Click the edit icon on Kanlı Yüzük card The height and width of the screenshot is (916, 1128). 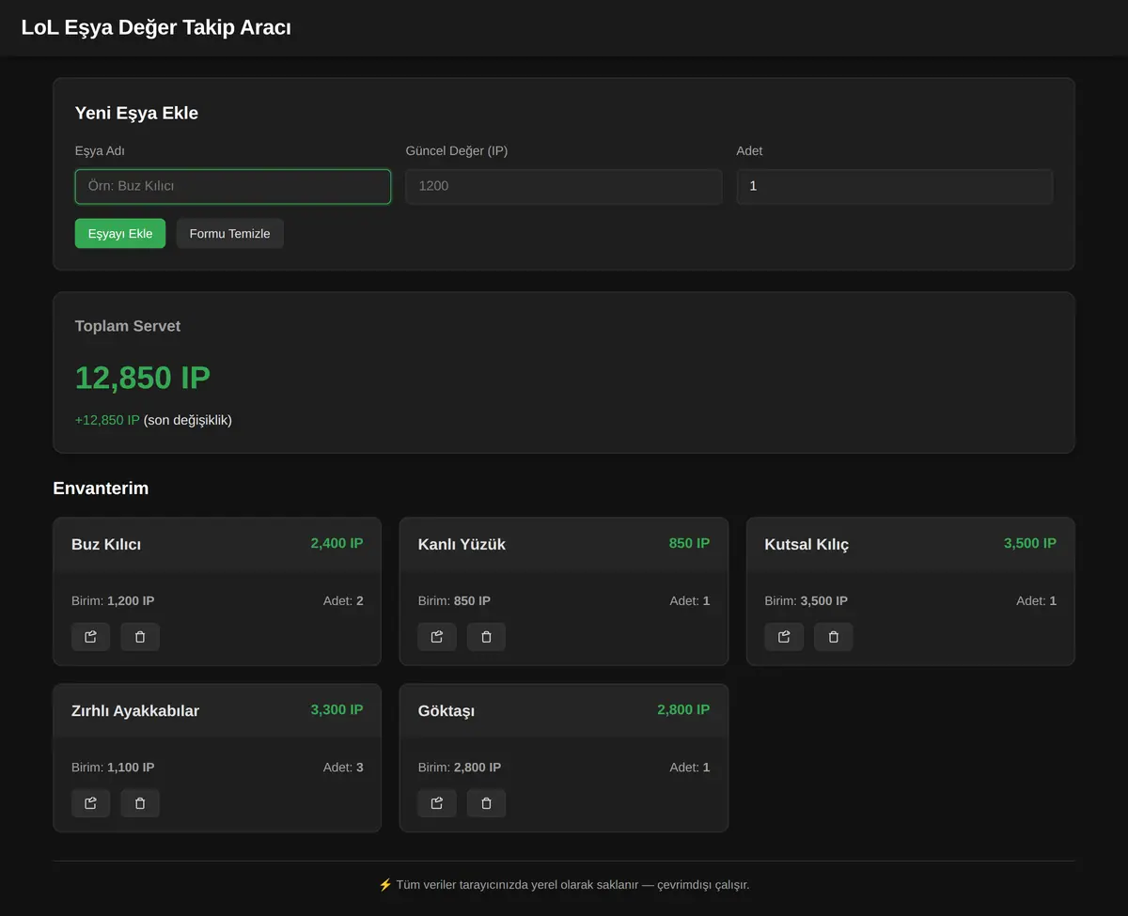(x=437, y=637)
